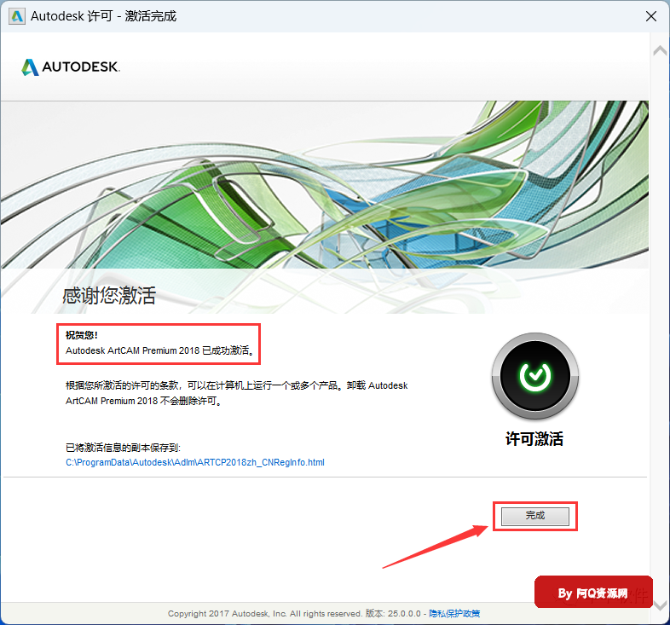The height and width of the screenshot is (625, 670).
Task: Click the scroll down arrow of the scrollbar
Action: [x=661, y=605]
